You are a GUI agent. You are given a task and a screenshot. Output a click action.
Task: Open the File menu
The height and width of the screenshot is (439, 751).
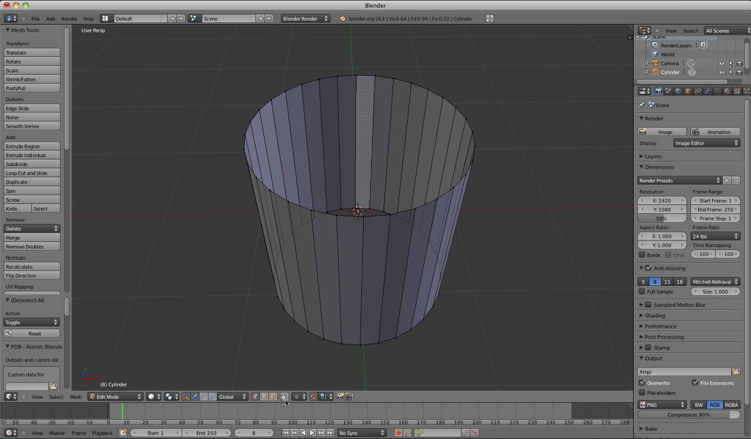35,19
